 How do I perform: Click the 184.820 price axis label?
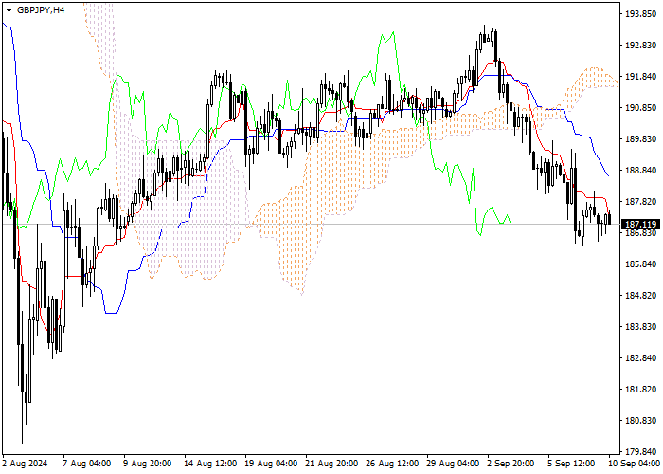tap(640, 296)
